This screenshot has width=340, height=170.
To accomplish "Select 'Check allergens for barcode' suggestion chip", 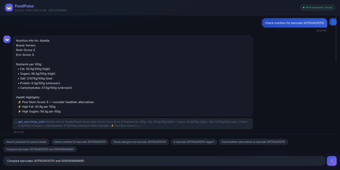I will [140, 142].
